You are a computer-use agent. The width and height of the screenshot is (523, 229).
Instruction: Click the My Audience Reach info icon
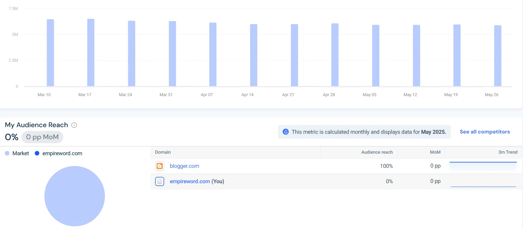tap(74, 125)
